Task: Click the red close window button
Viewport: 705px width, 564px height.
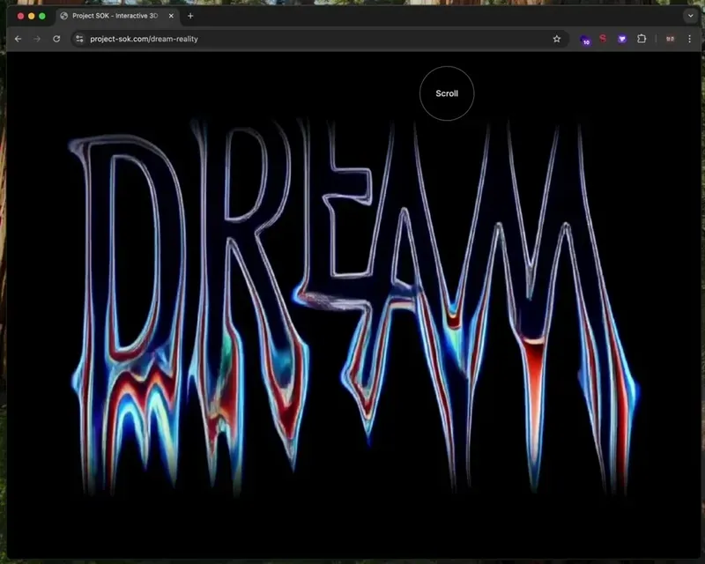Action: (20, 16)
